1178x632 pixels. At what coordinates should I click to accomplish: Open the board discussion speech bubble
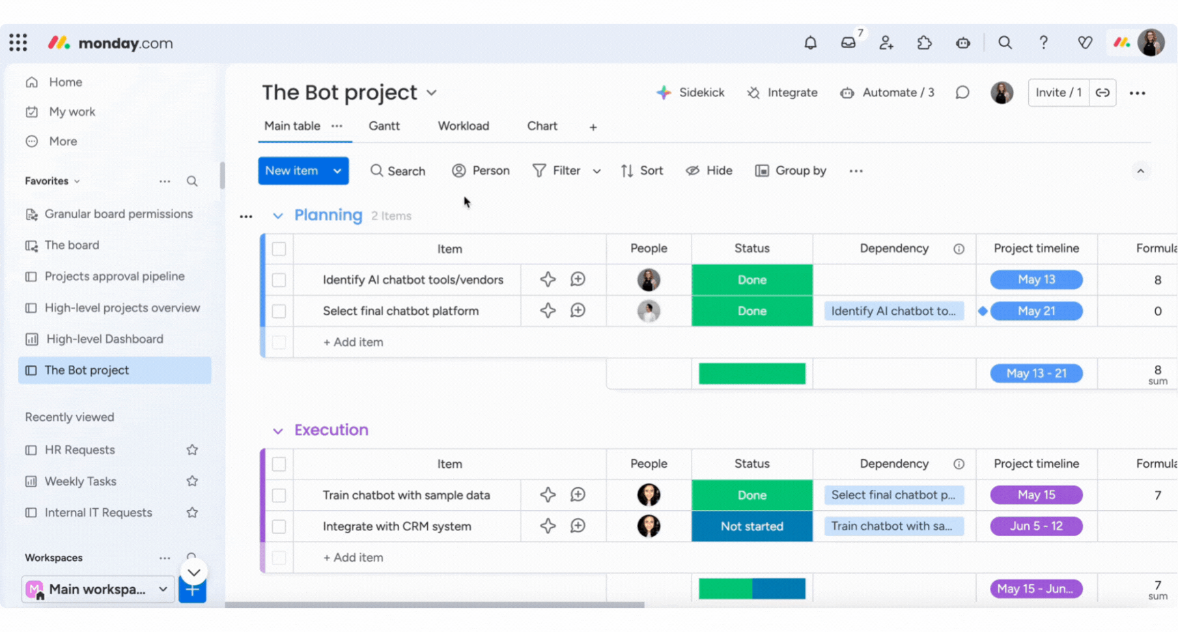[962, 93]
